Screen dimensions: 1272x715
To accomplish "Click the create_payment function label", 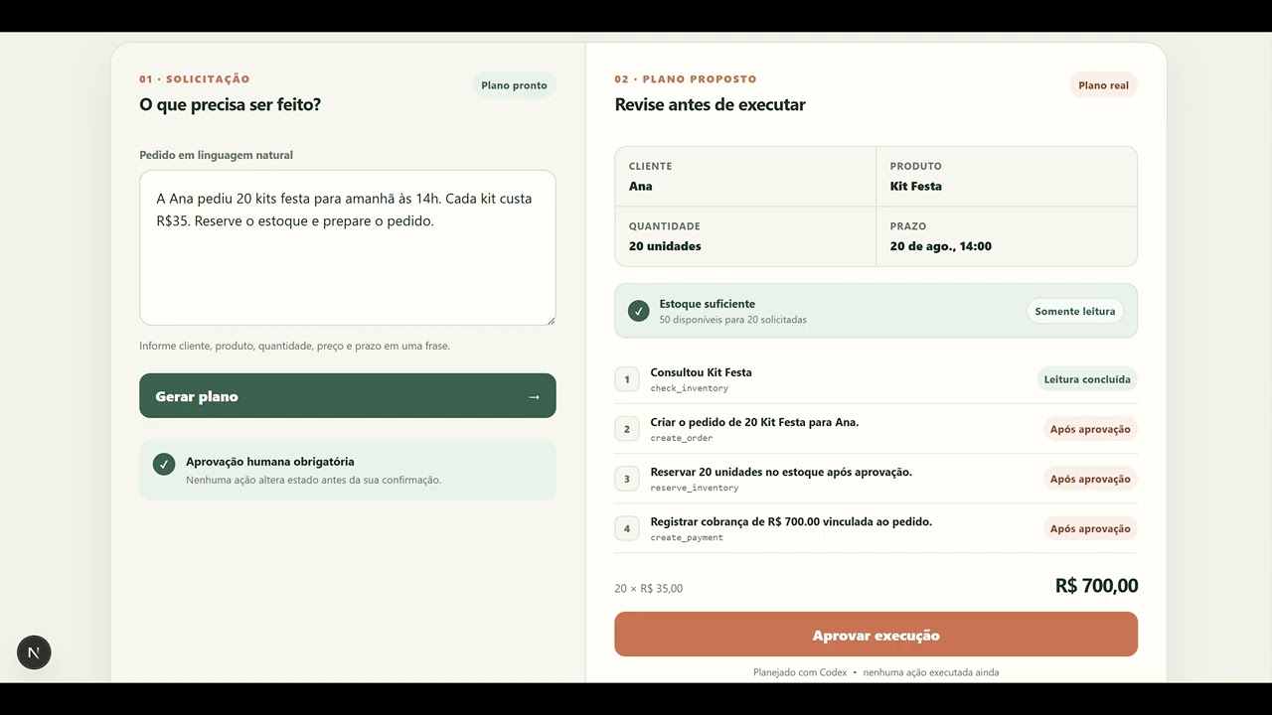I will pyautogui.click(x=687, y=537).
